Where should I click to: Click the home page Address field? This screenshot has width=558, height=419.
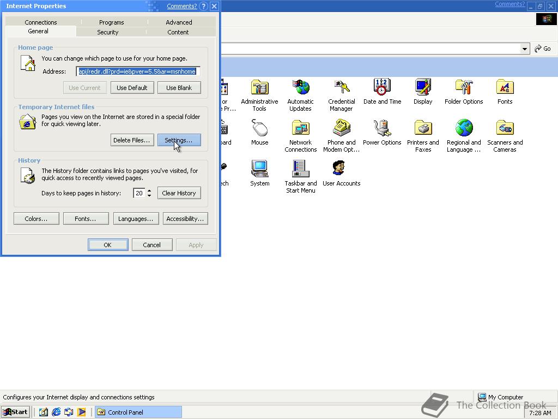pos(138,71)
